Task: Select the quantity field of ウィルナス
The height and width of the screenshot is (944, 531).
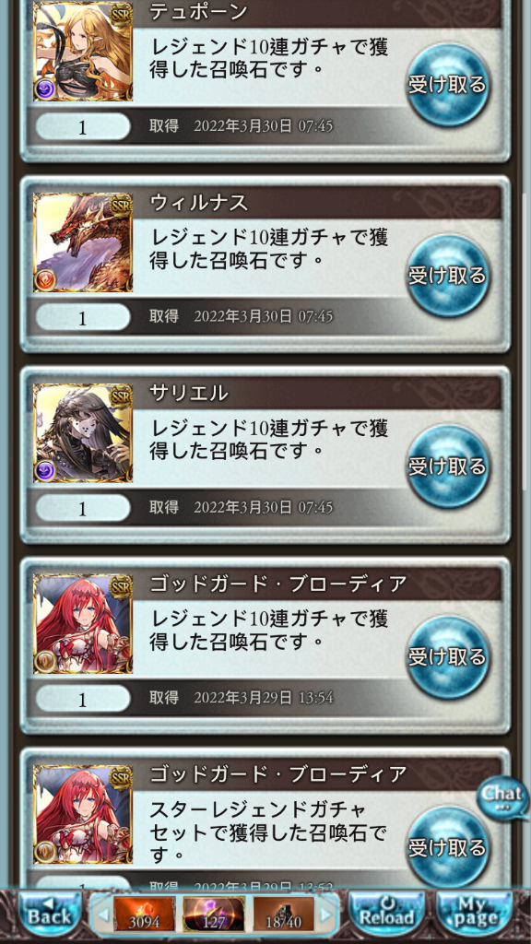Action: click(83, 317)
